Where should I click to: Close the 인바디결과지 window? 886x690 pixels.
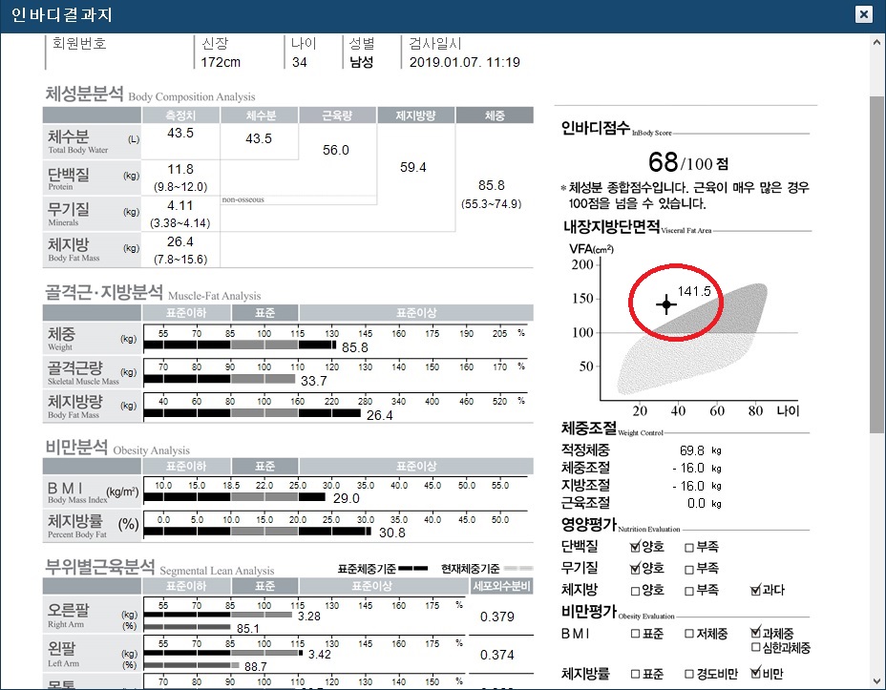coord(864,14)
